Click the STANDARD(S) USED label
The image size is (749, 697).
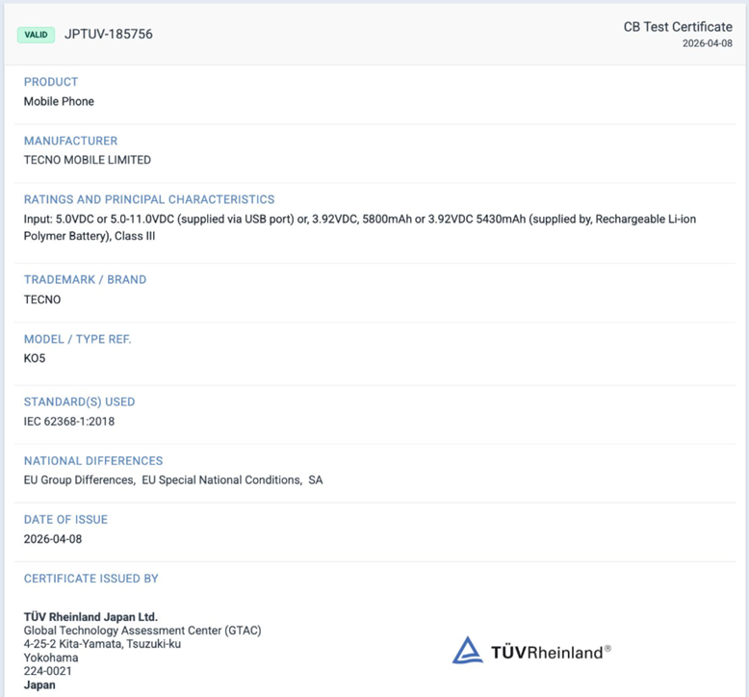(79, 401)
